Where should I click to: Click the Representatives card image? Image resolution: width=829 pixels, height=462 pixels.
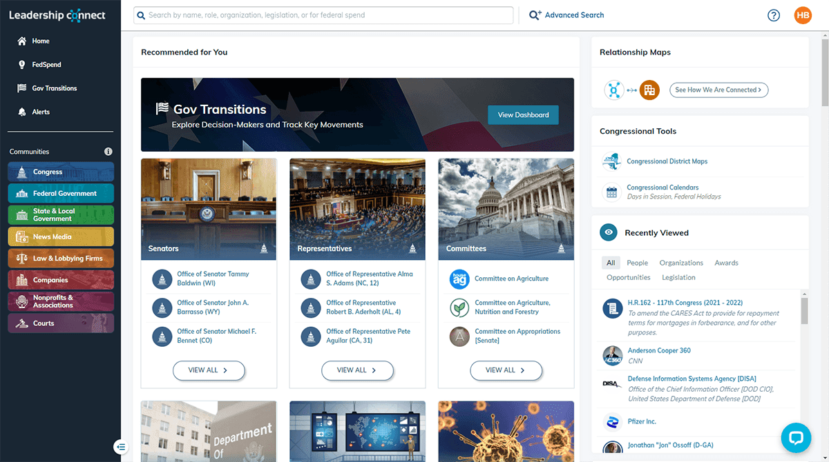pyautogui.click(x=357, y=209)
